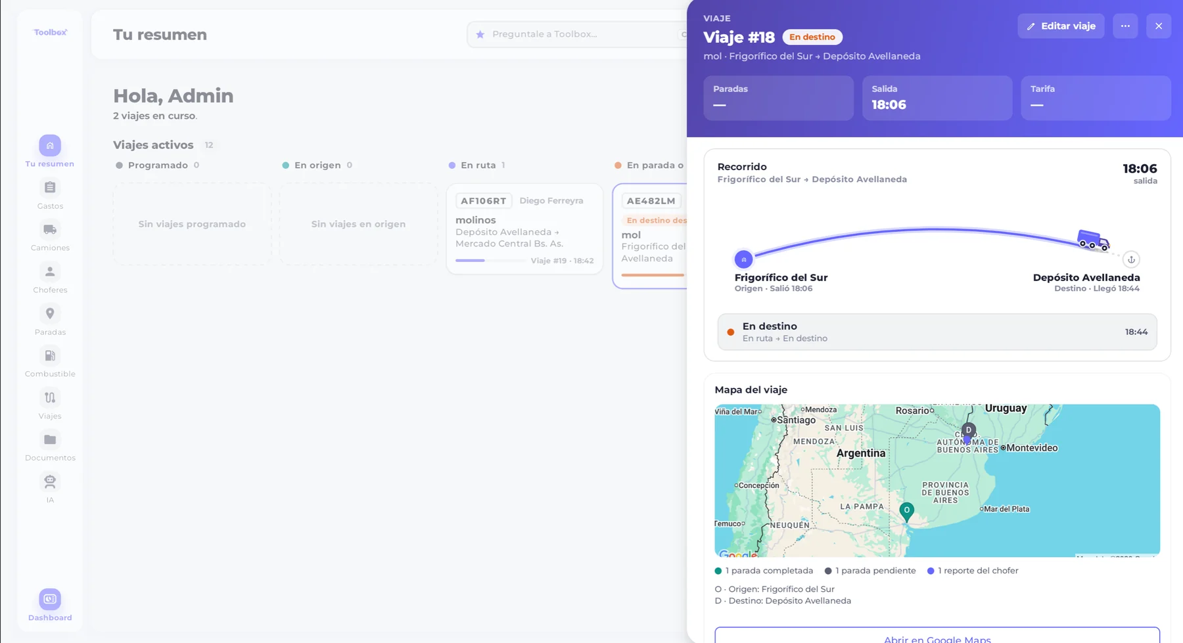Open Dashboard icon at sidebar bottom
This screenshot has width=1183, height=643.
coord(50,599)
